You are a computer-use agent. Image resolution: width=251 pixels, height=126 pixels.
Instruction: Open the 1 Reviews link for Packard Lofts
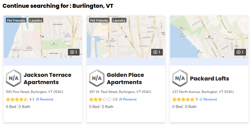tap(208, 99)
